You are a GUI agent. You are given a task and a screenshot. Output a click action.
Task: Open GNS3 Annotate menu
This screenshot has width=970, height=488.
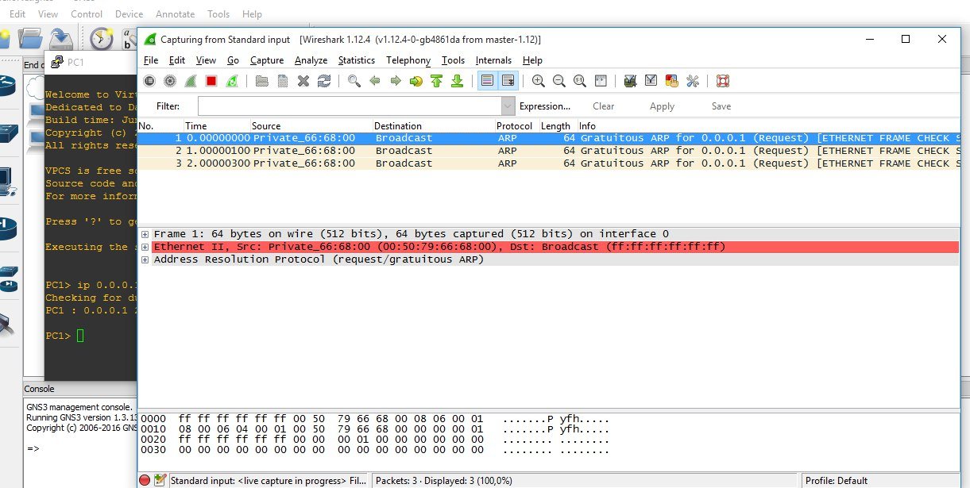(x=175, y=14)
